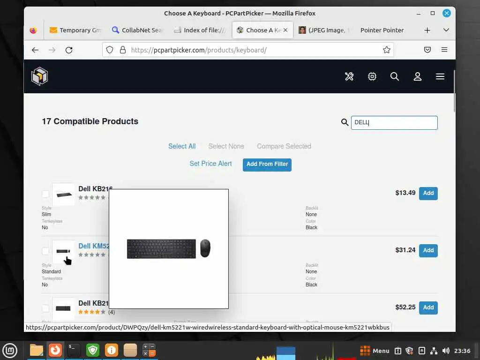
Task: Open the calculator from the taskbar
Action: pos(149,351)
